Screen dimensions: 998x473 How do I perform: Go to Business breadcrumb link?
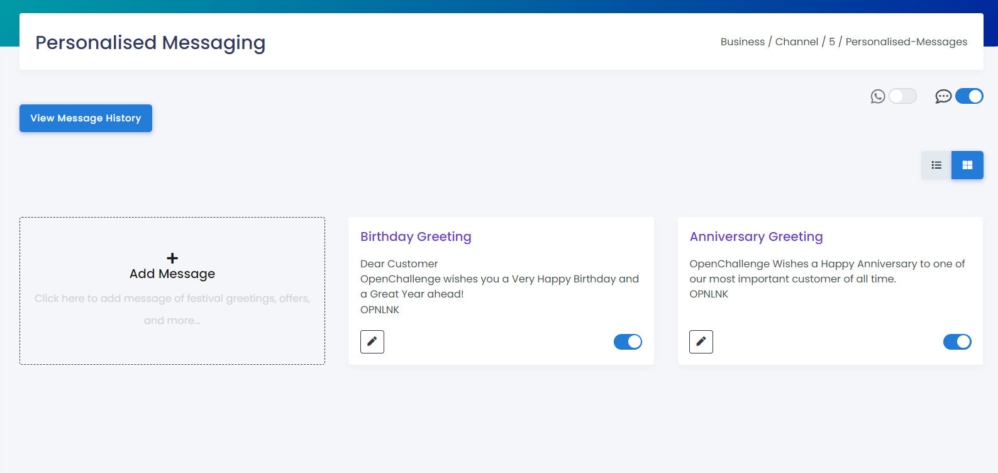pos(743,42)
